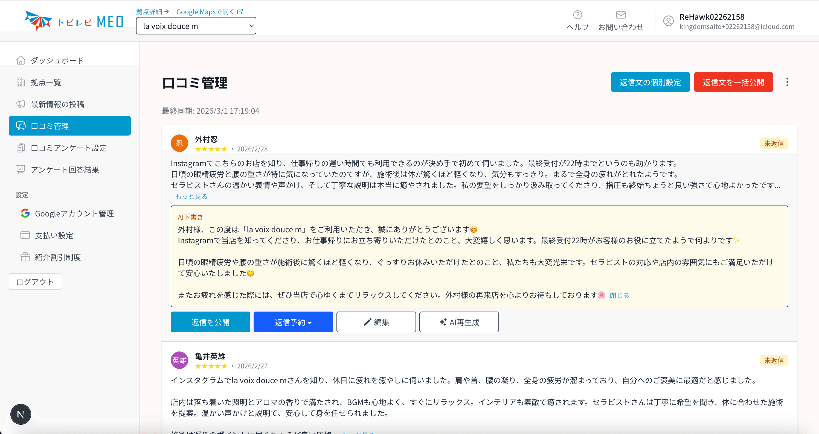Open the three-dot overflow menu

pyautogui.click(x=787, y=82)
